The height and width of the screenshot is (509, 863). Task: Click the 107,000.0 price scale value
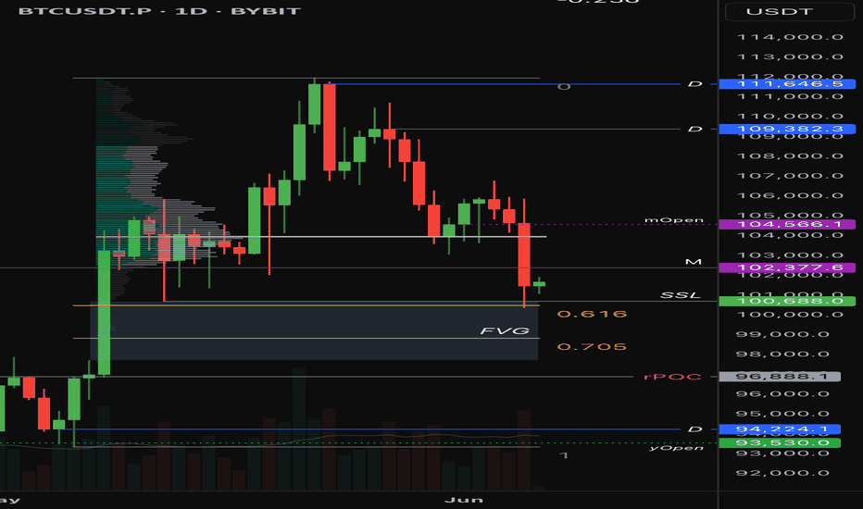click(790, 176)
